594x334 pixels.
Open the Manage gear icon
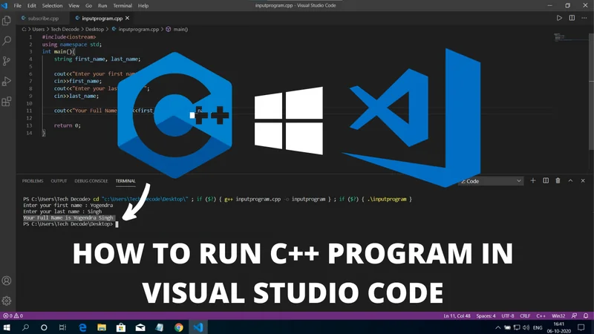click(x=7, y=301)
